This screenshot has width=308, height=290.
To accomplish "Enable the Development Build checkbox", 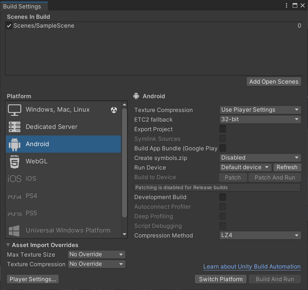I will coord(223,197).
